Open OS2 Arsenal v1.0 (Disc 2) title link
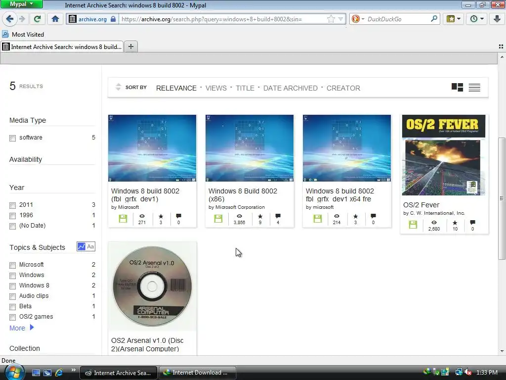506x380 pixels. (x=147, y=344)
